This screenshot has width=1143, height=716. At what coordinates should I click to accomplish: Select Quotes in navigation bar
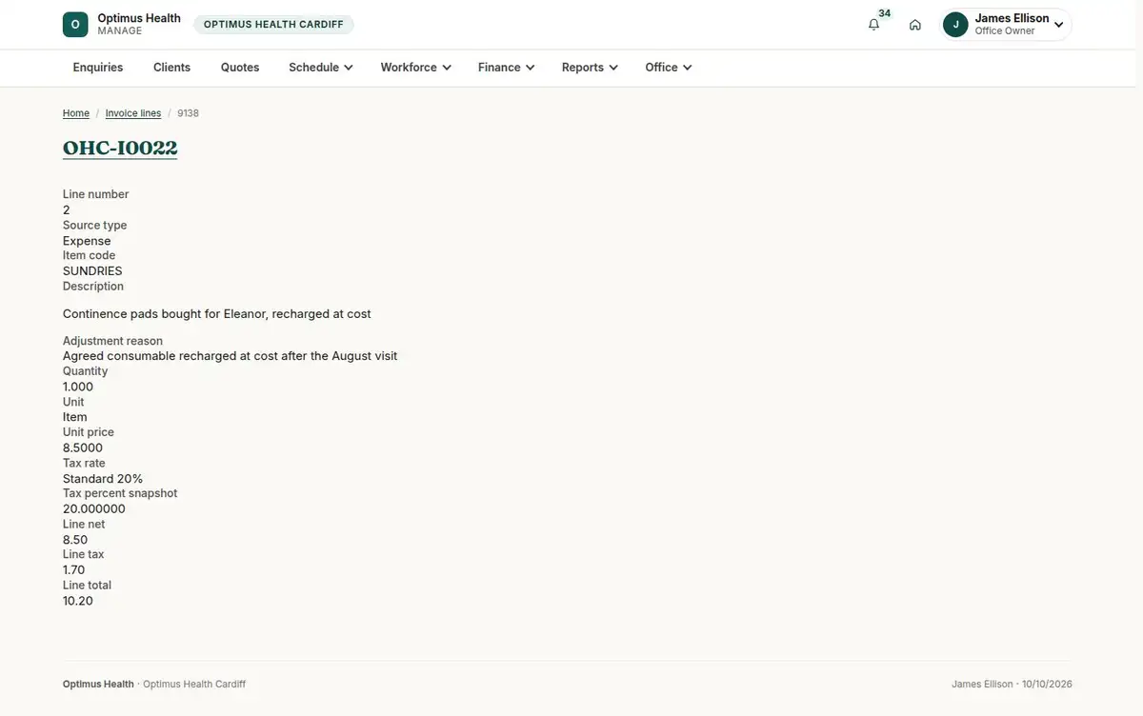[x=240, y=68]
